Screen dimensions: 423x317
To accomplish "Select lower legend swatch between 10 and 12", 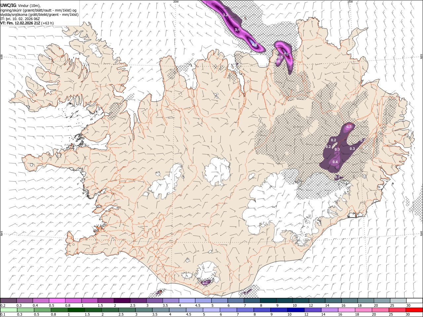I will coord(295,310).
